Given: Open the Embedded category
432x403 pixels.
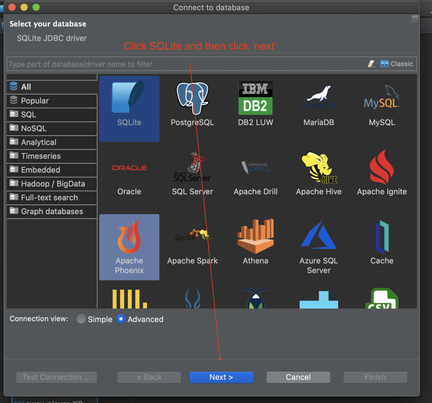Looking at the screenshot, I should (x=52, y=170).
